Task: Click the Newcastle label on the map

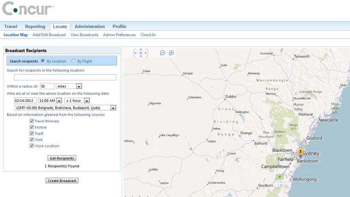Action: pyautogui.click(x=328, y=120)
